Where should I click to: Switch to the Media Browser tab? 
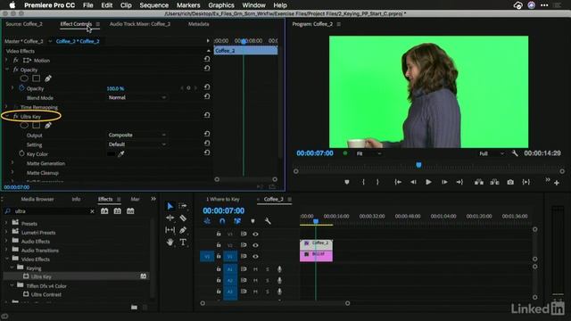(37, 199)
